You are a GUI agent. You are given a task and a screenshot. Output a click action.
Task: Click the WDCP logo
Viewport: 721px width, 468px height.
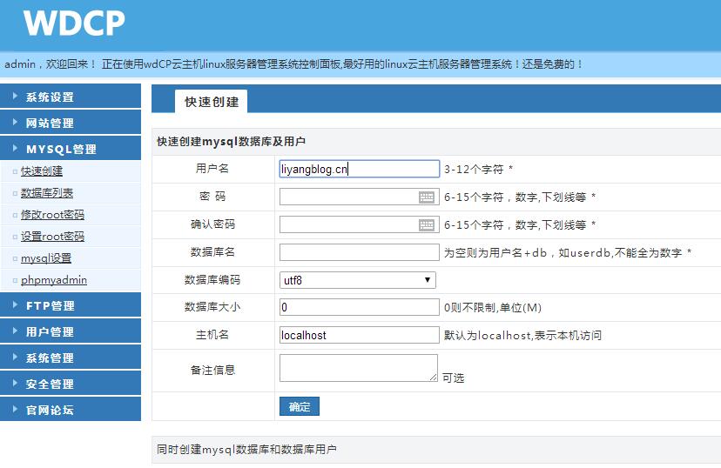tap(74, 23)
